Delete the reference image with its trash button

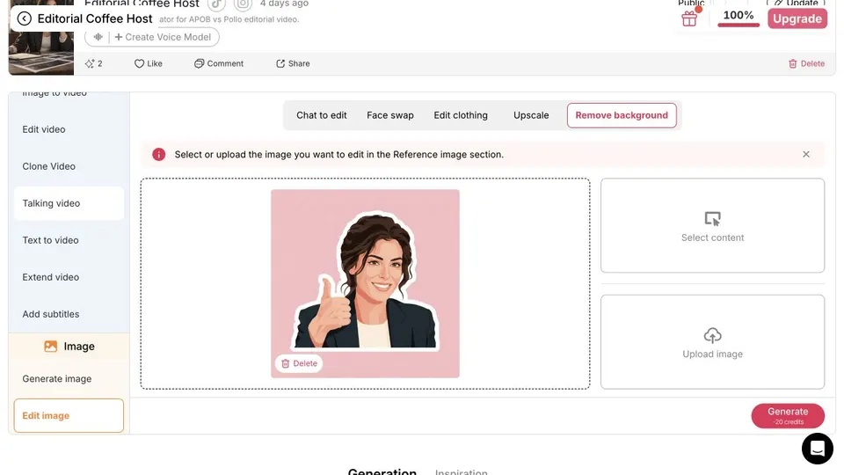299,363
